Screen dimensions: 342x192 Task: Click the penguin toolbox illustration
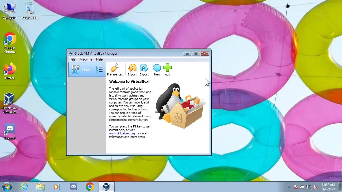coord(181,106)
